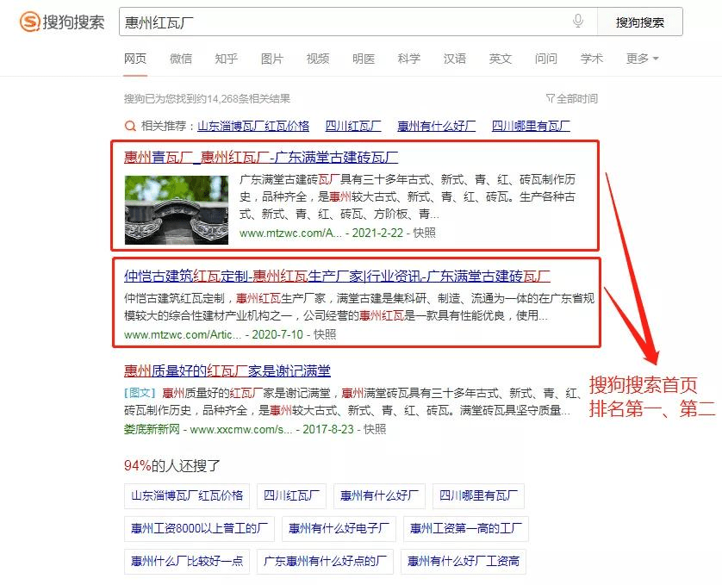Open the 汉语 tab
Image resolution: width=722 pixels, height=585 pixels.
[454, 59]
